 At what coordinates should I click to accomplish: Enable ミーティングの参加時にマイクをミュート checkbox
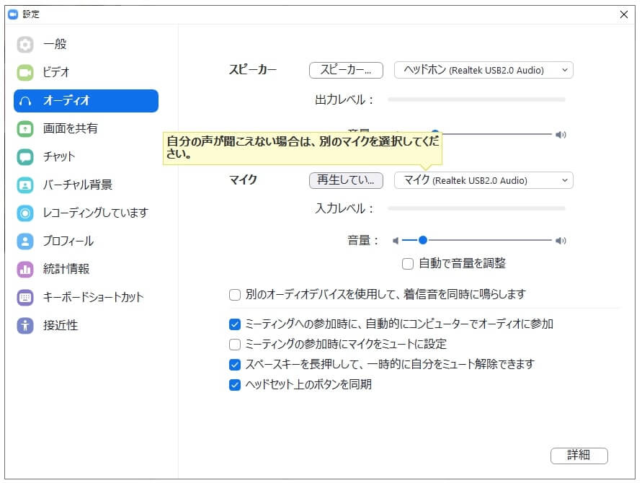coord(235,345)
